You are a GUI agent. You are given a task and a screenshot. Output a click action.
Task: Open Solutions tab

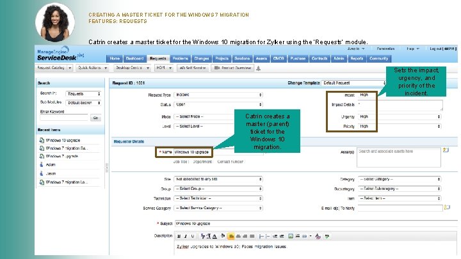click(242, 58)
